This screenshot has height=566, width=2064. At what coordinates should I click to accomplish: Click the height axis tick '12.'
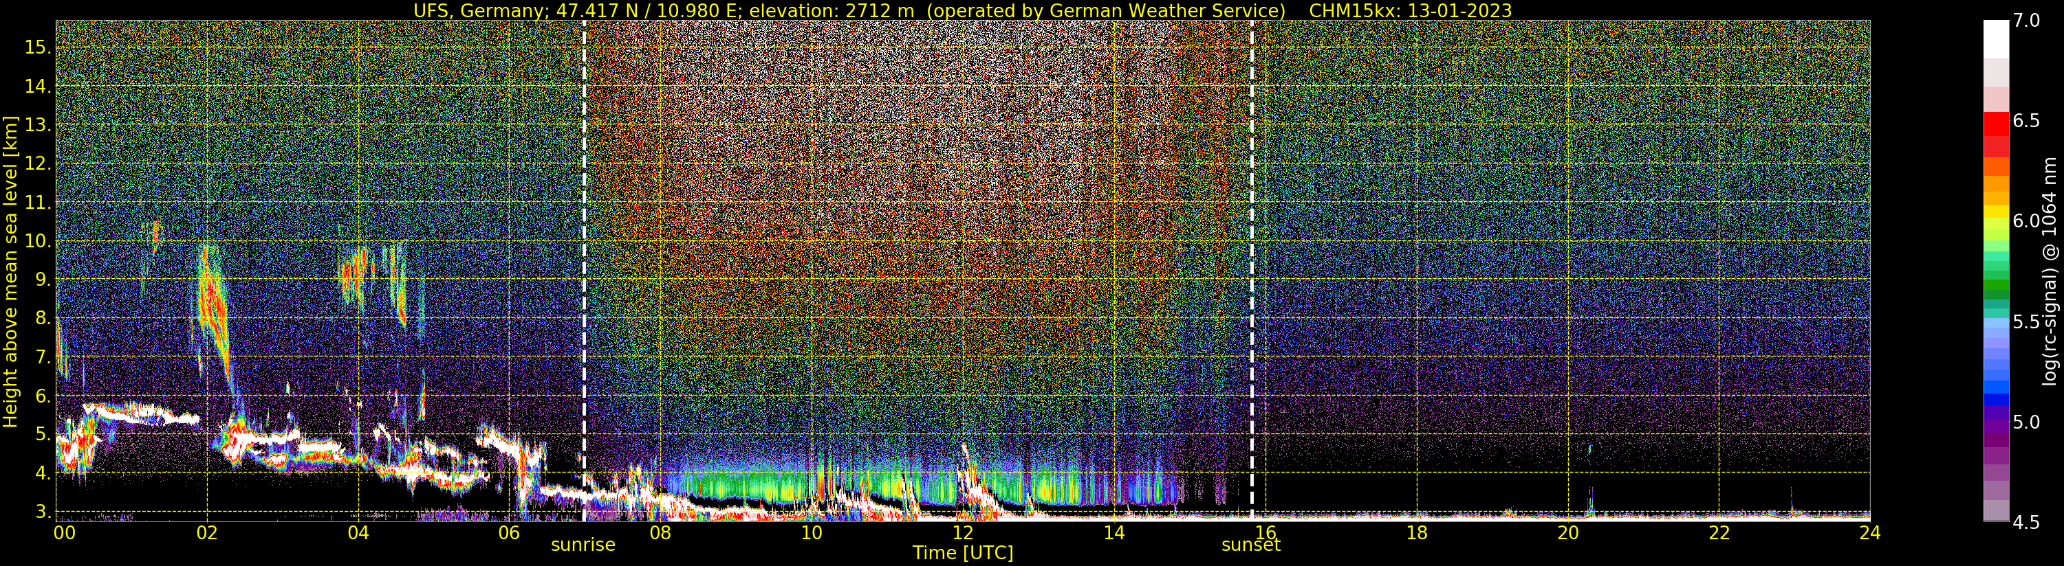tap(38, 163)
